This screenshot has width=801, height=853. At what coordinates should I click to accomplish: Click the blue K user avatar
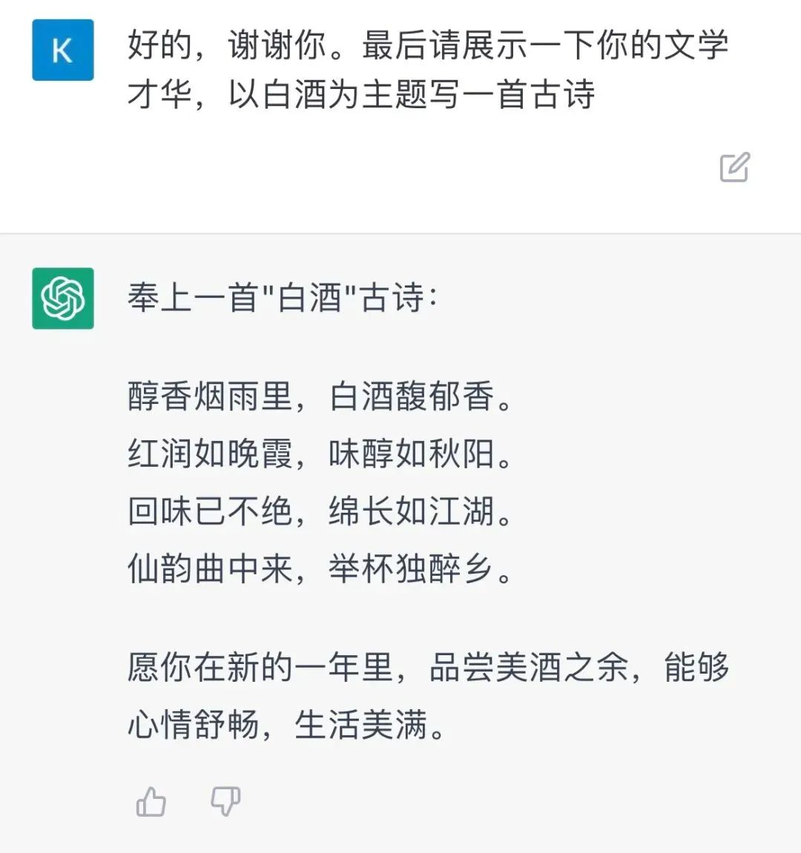pyautogui.click(x=63, y=50)
